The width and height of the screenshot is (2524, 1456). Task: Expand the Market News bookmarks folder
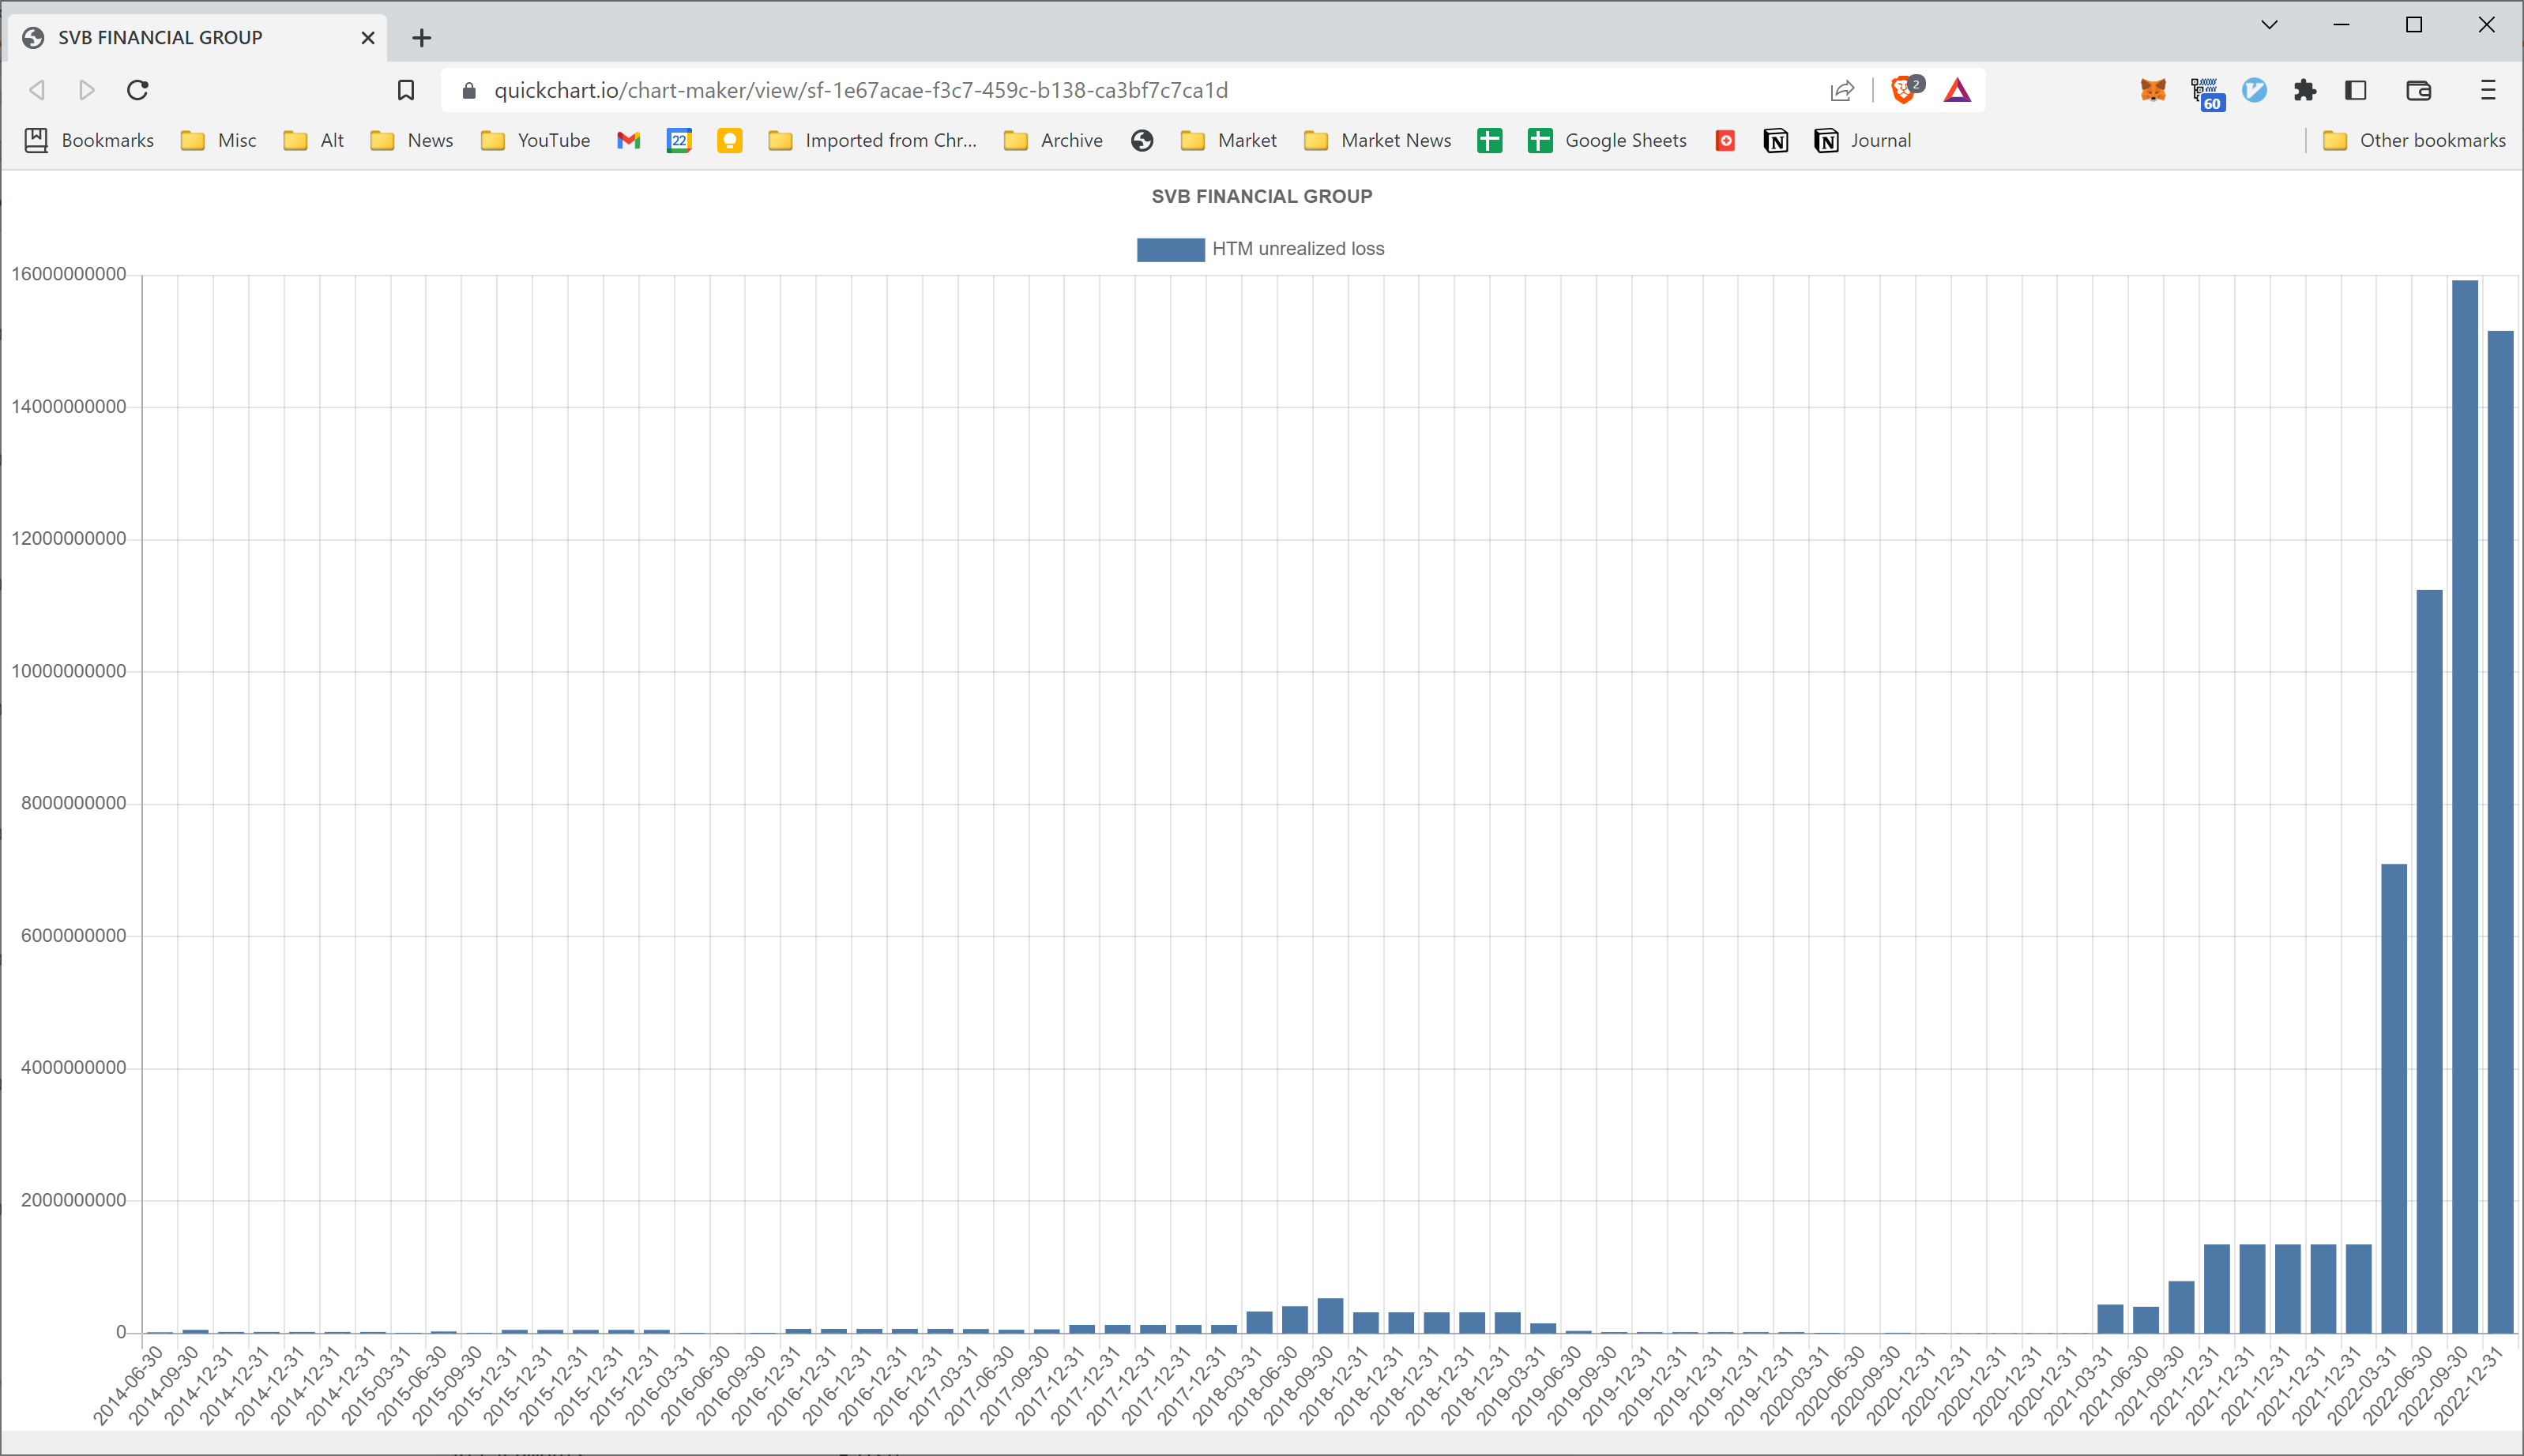click(x=1376, y=141)
